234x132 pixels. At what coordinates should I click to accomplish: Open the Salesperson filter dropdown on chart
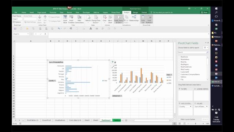pos(117,96)
